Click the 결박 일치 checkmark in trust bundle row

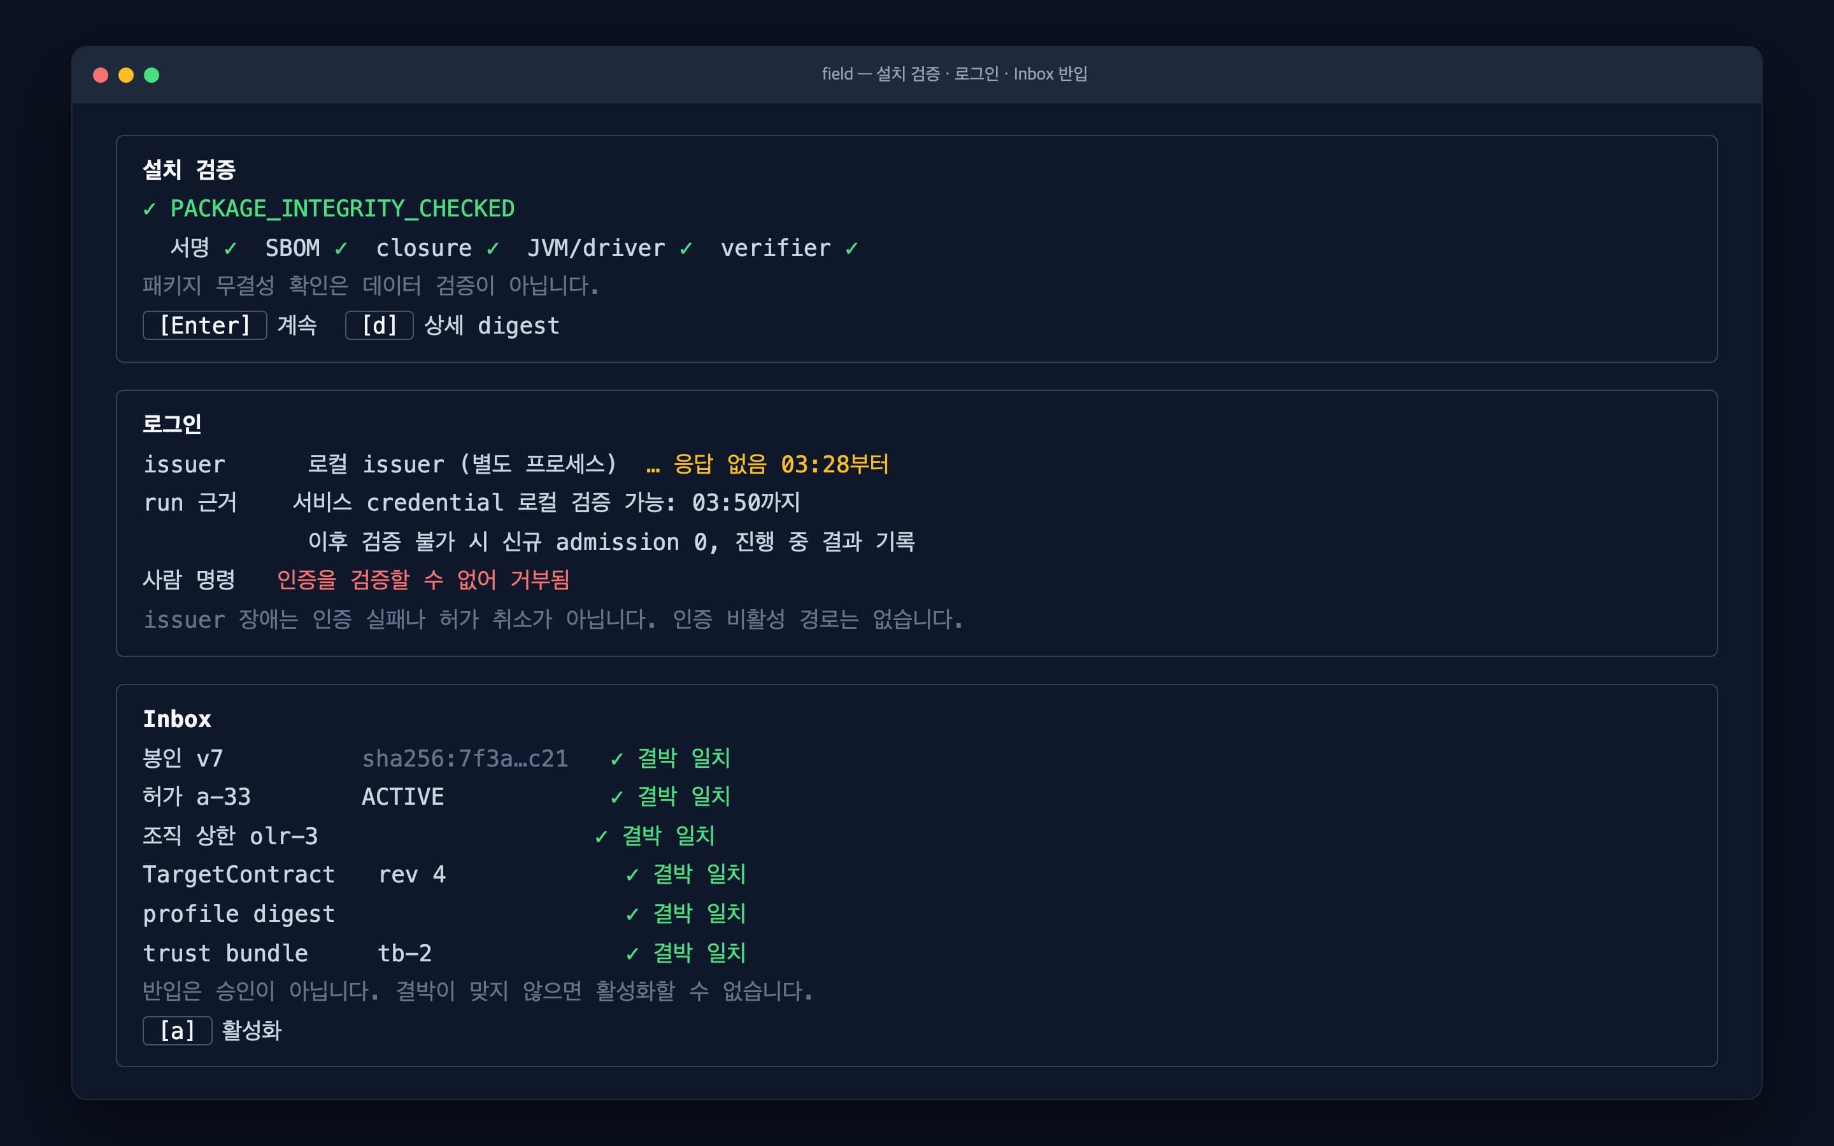[x=632, y=954]
